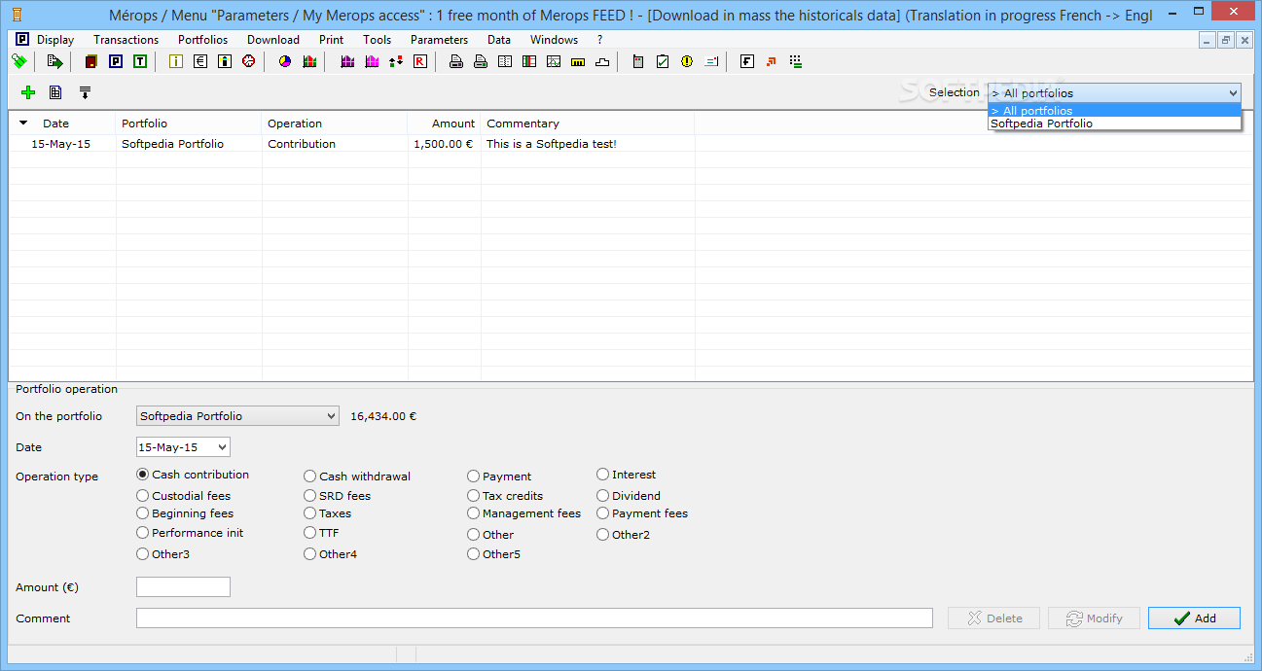
Task: Click the Comment text field
Action: pyautogui.click(x=534, y=618)
